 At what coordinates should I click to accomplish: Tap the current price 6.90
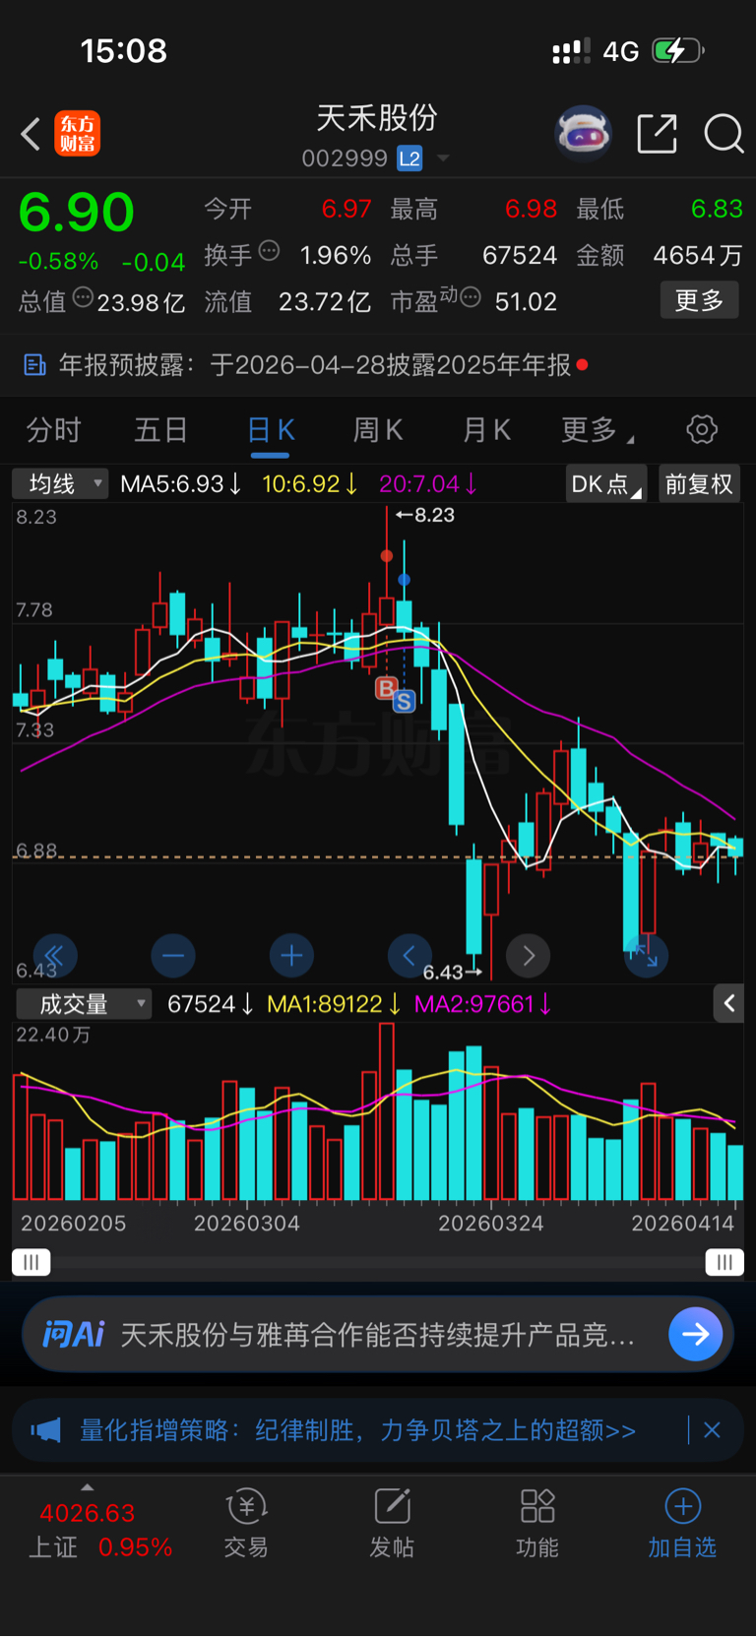tap(77, 213)
